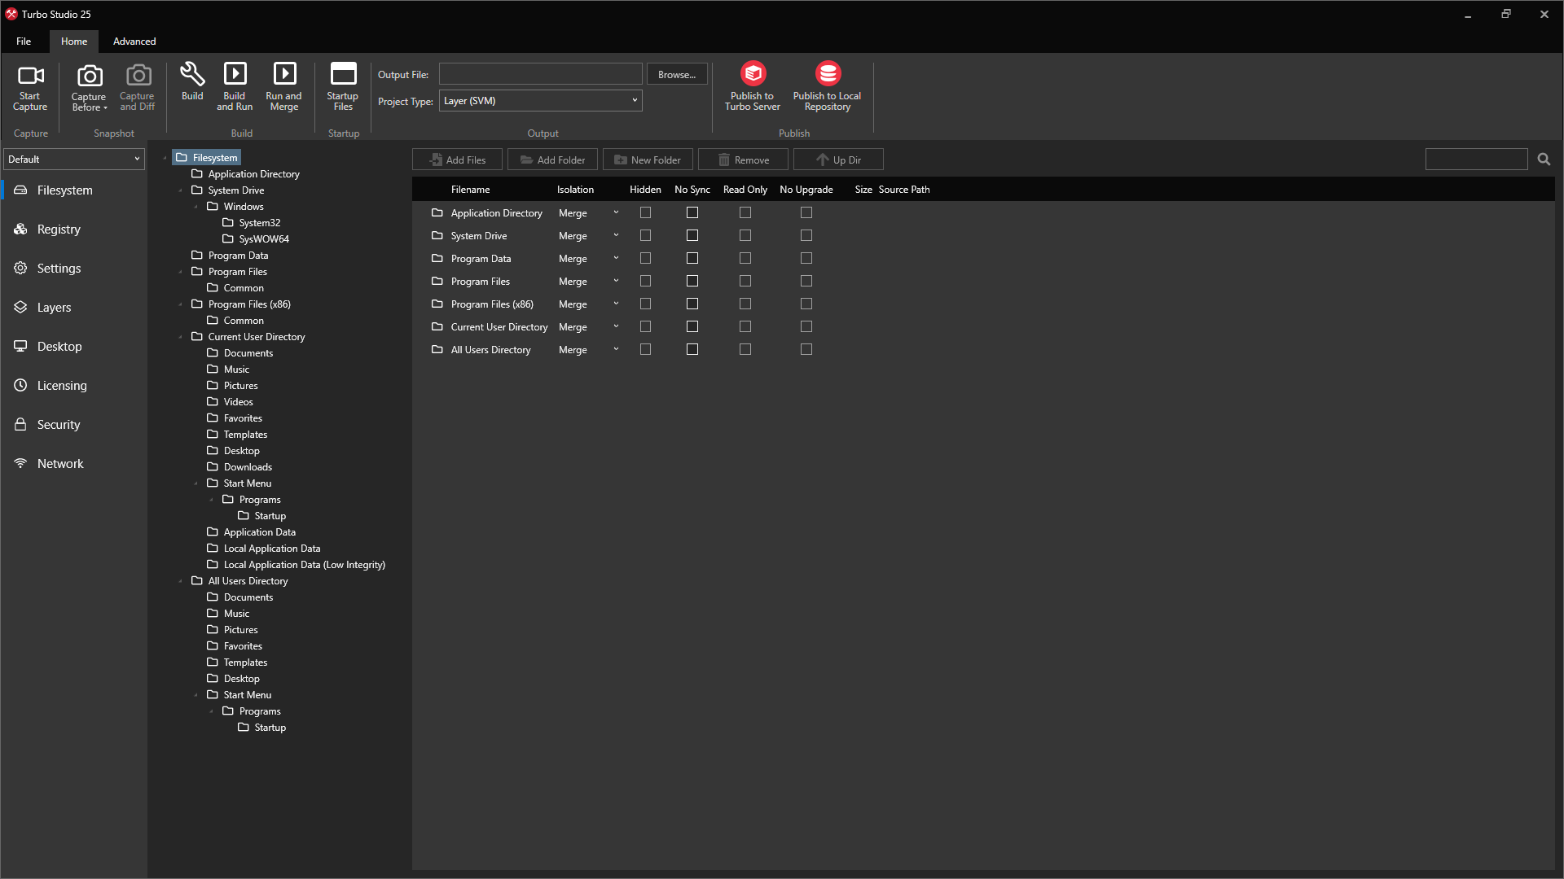Collapse the Current User Directory node
1564x879 pixels.
pos(181,337)
